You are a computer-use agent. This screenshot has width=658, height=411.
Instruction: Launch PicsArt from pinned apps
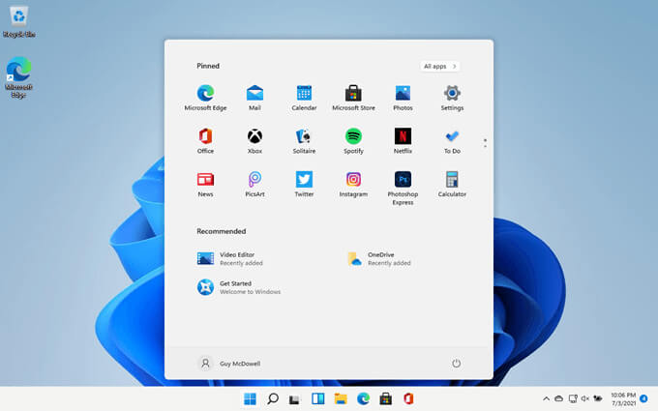[254, 180]
